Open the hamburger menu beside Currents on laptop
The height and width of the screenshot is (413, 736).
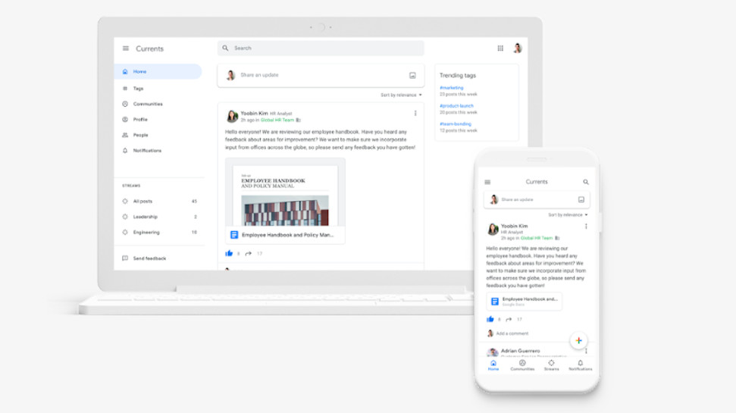[125, 48]
